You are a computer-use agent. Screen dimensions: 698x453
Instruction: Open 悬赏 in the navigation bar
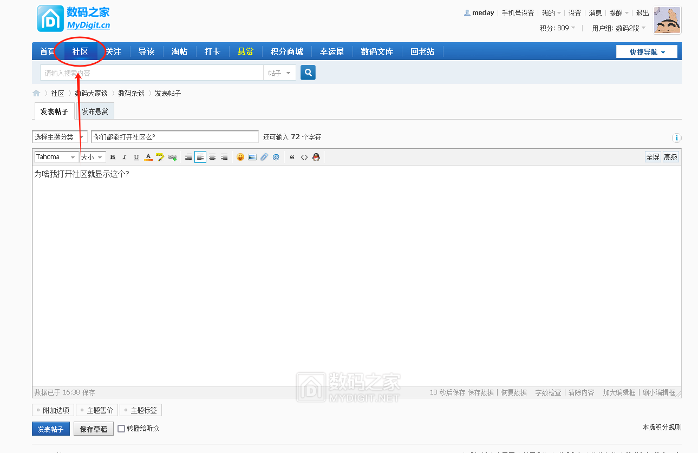click(245, 51)
